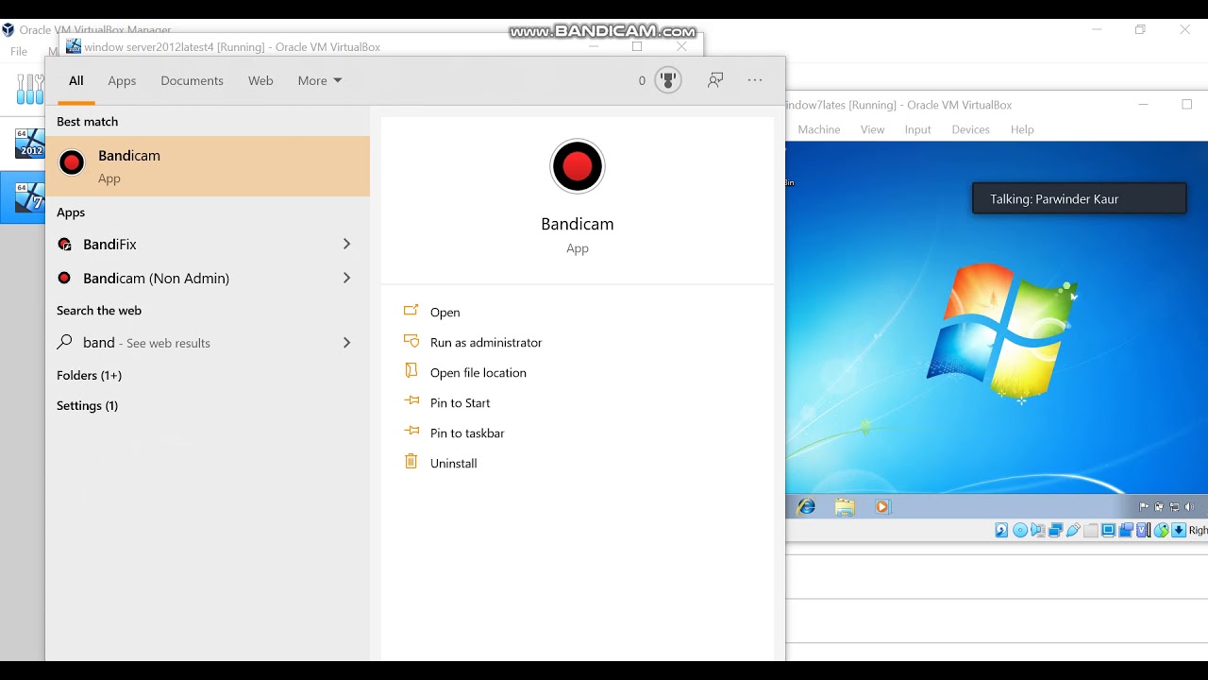Image resolution: width=1208 pixels, height=680 pixels.
Task: Click 'Talking: Parwinder Kaur' notification
Action: 1080,199
